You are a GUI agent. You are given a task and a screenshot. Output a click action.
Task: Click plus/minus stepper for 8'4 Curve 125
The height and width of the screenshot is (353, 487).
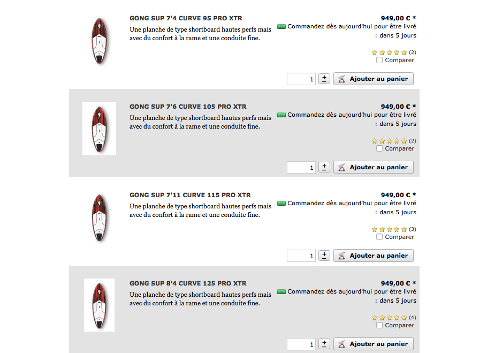[324, 344]
